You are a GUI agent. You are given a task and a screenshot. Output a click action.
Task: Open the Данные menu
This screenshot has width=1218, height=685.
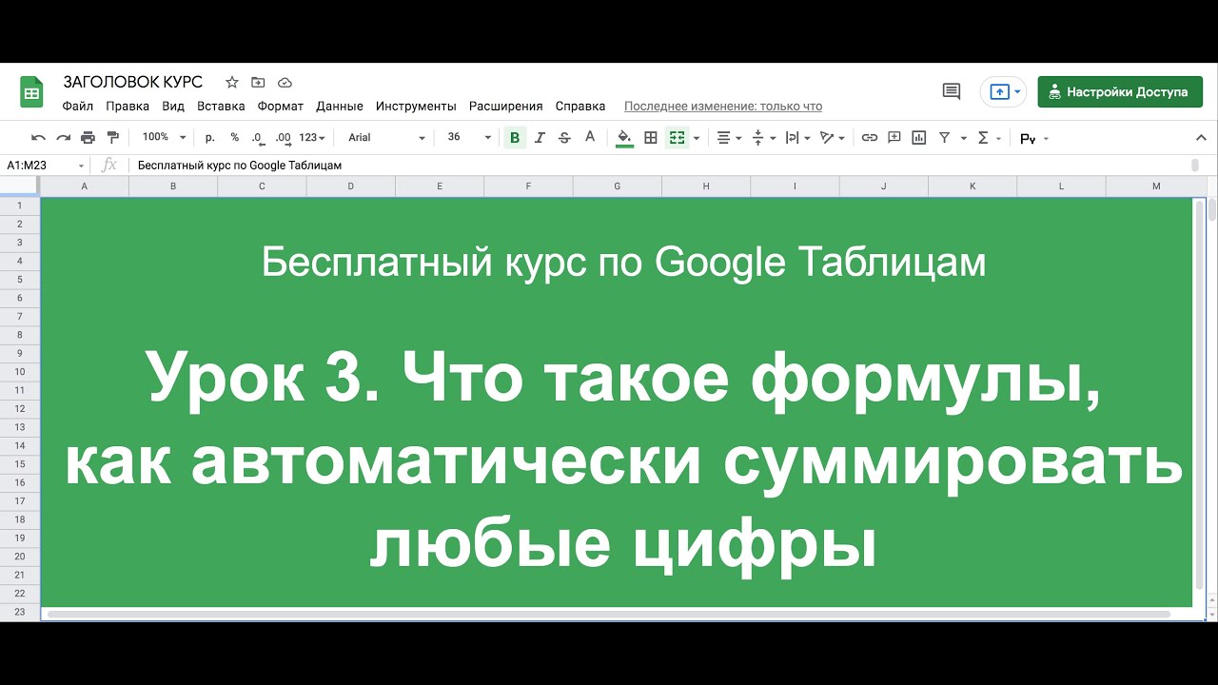[x=340, y=107]
